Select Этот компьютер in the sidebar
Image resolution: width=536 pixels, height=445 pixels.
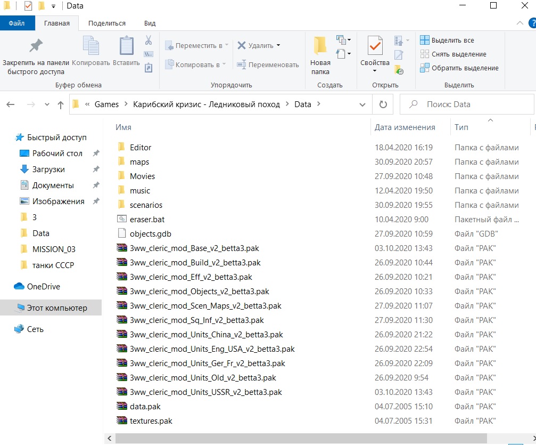[51, 308]
